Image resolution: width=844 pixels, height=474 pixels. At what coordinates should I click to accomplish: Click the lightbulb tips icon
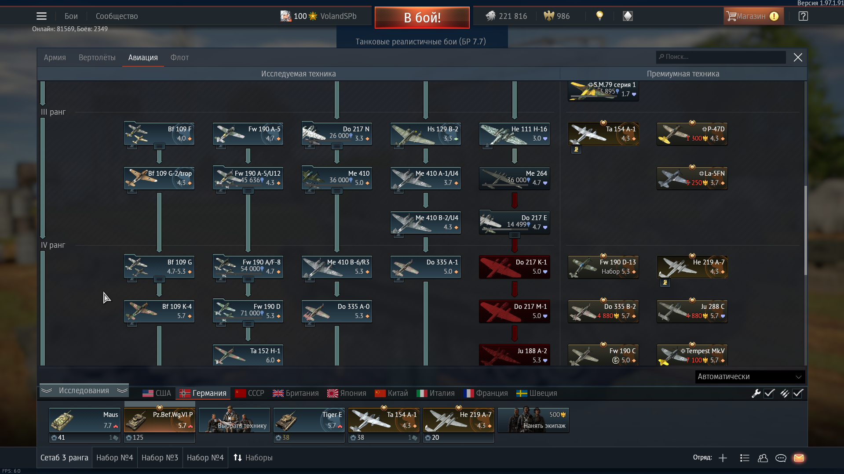(x=599, y=16)
